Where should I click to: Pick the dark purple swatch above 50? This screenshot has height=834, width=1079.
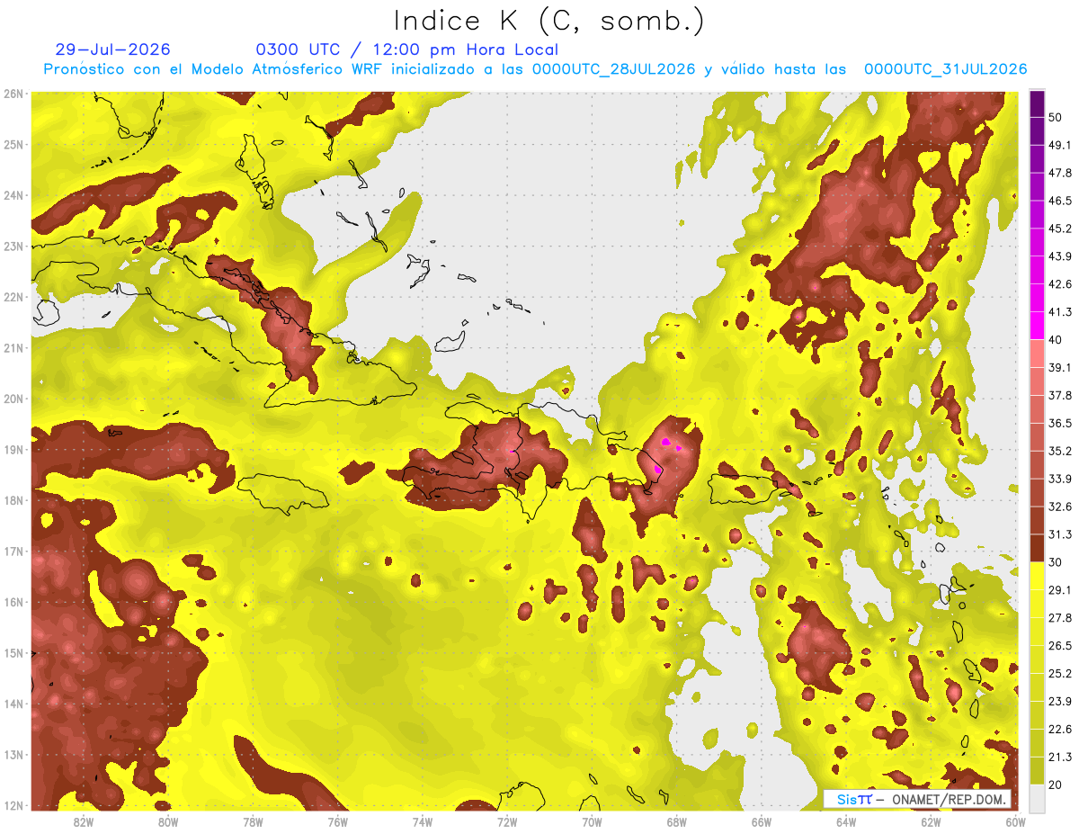click(x=1037, y=103)
